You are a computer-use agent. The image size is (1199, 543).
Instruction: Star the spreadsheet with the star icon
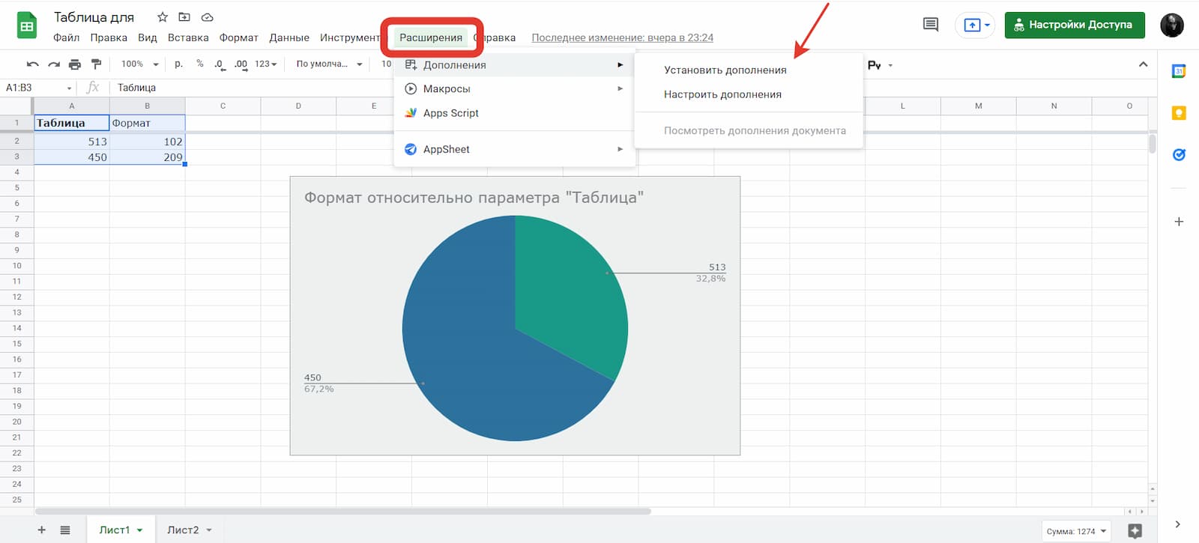[x=162, y=16]
